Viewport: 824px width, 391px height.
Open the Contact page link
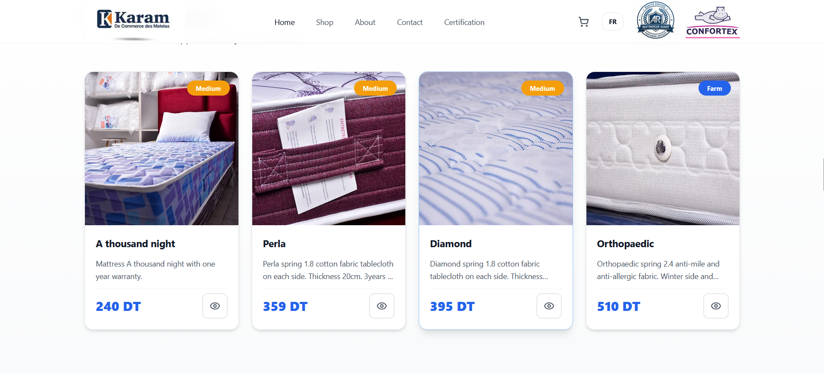point(410,22)
